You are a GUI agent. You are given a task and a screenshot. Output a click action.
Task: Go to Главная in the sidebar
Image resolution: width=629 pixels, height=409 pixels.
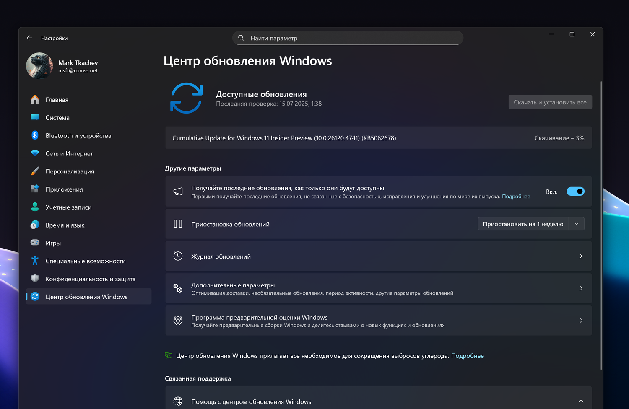click(88, 100)
